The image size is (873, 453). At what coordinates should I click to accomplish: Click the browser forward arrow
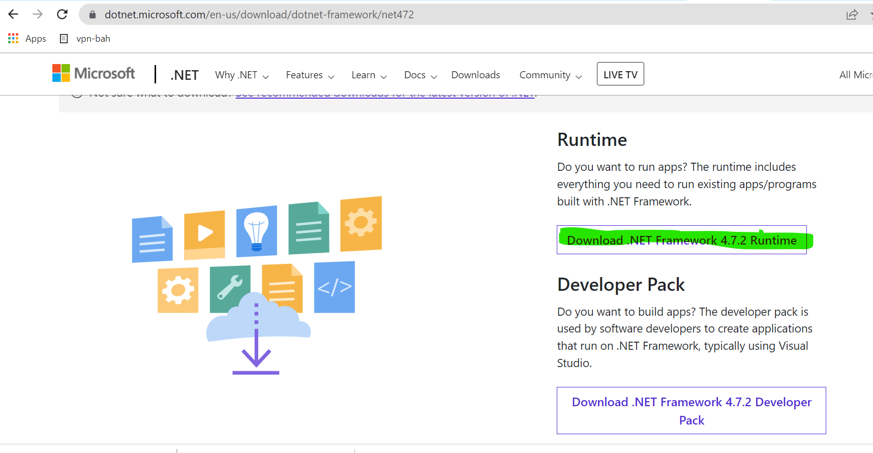38,14
